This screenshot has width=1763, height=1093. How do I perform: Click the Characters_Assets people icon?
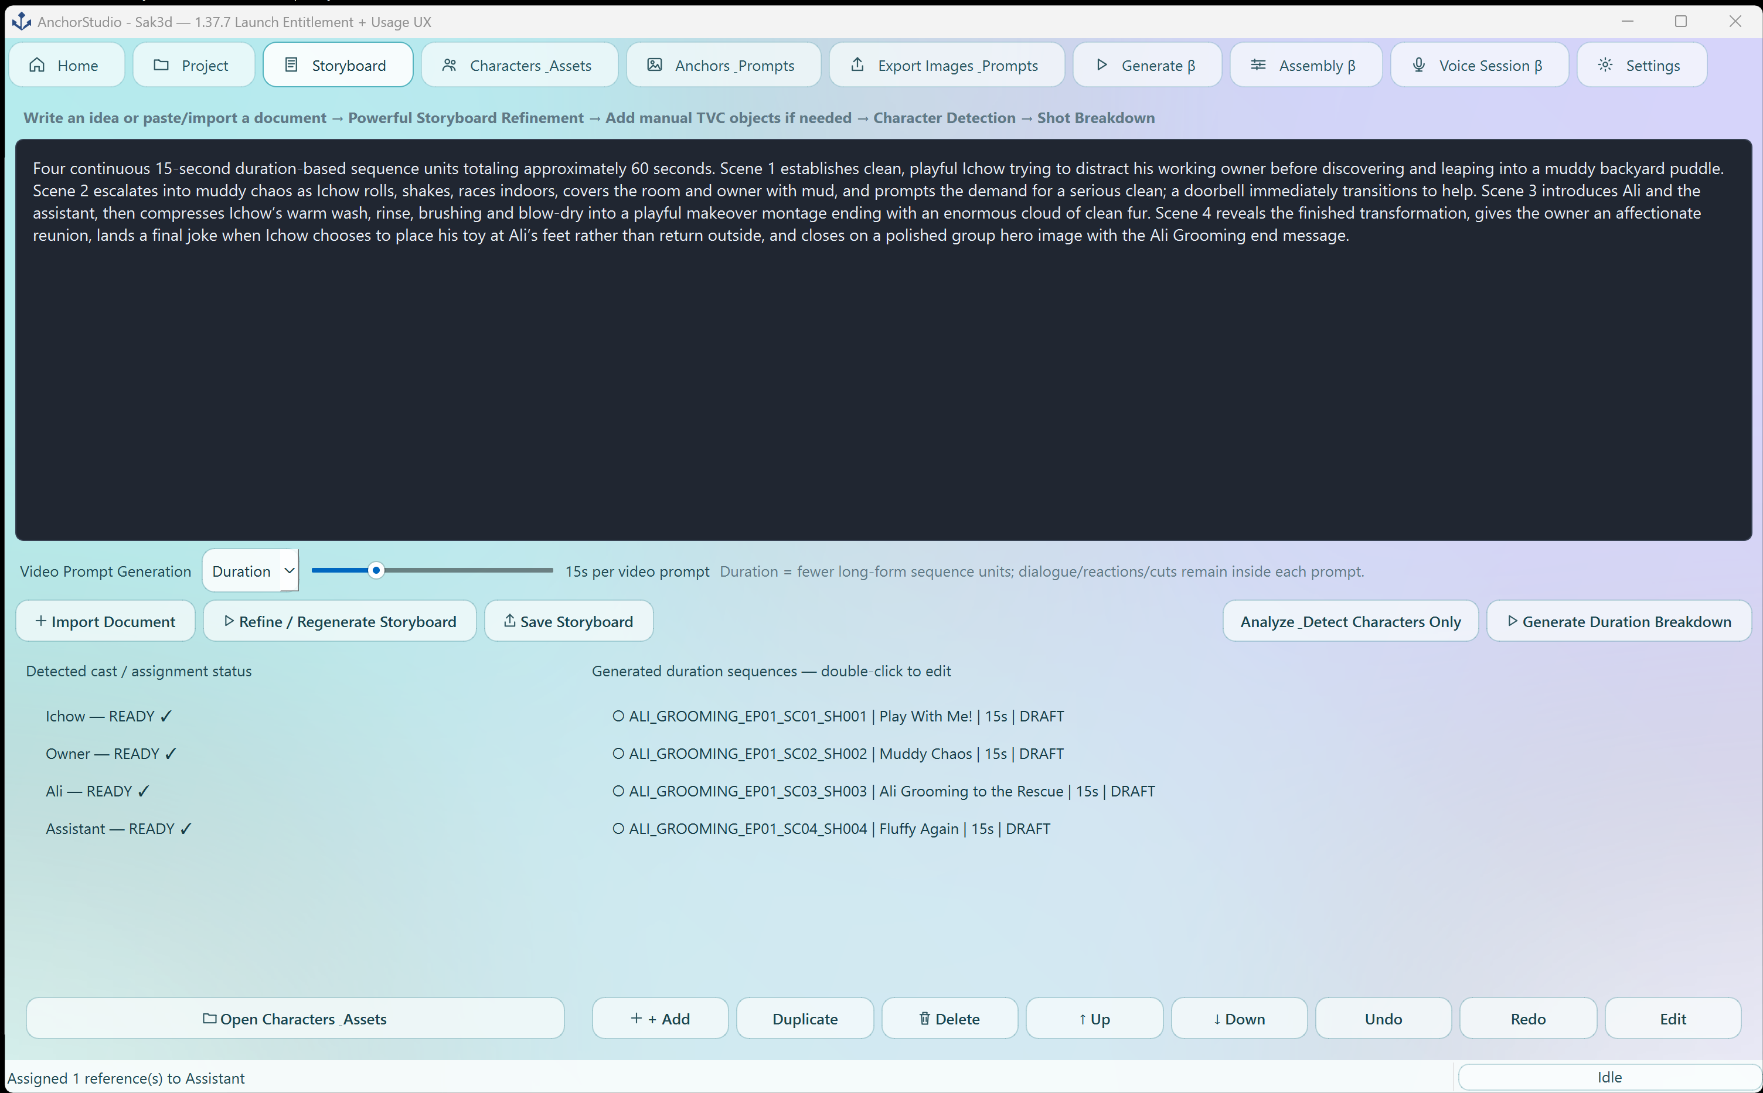click(x=449, y=65)
